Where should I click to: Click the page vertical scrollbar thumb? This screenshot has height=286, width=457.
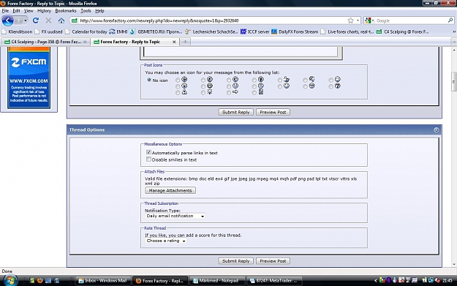pyautogui.click(x=454, y=82)
